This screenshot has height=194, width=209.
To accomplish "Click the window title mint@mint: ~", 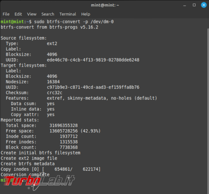I will tap(105, 5).
